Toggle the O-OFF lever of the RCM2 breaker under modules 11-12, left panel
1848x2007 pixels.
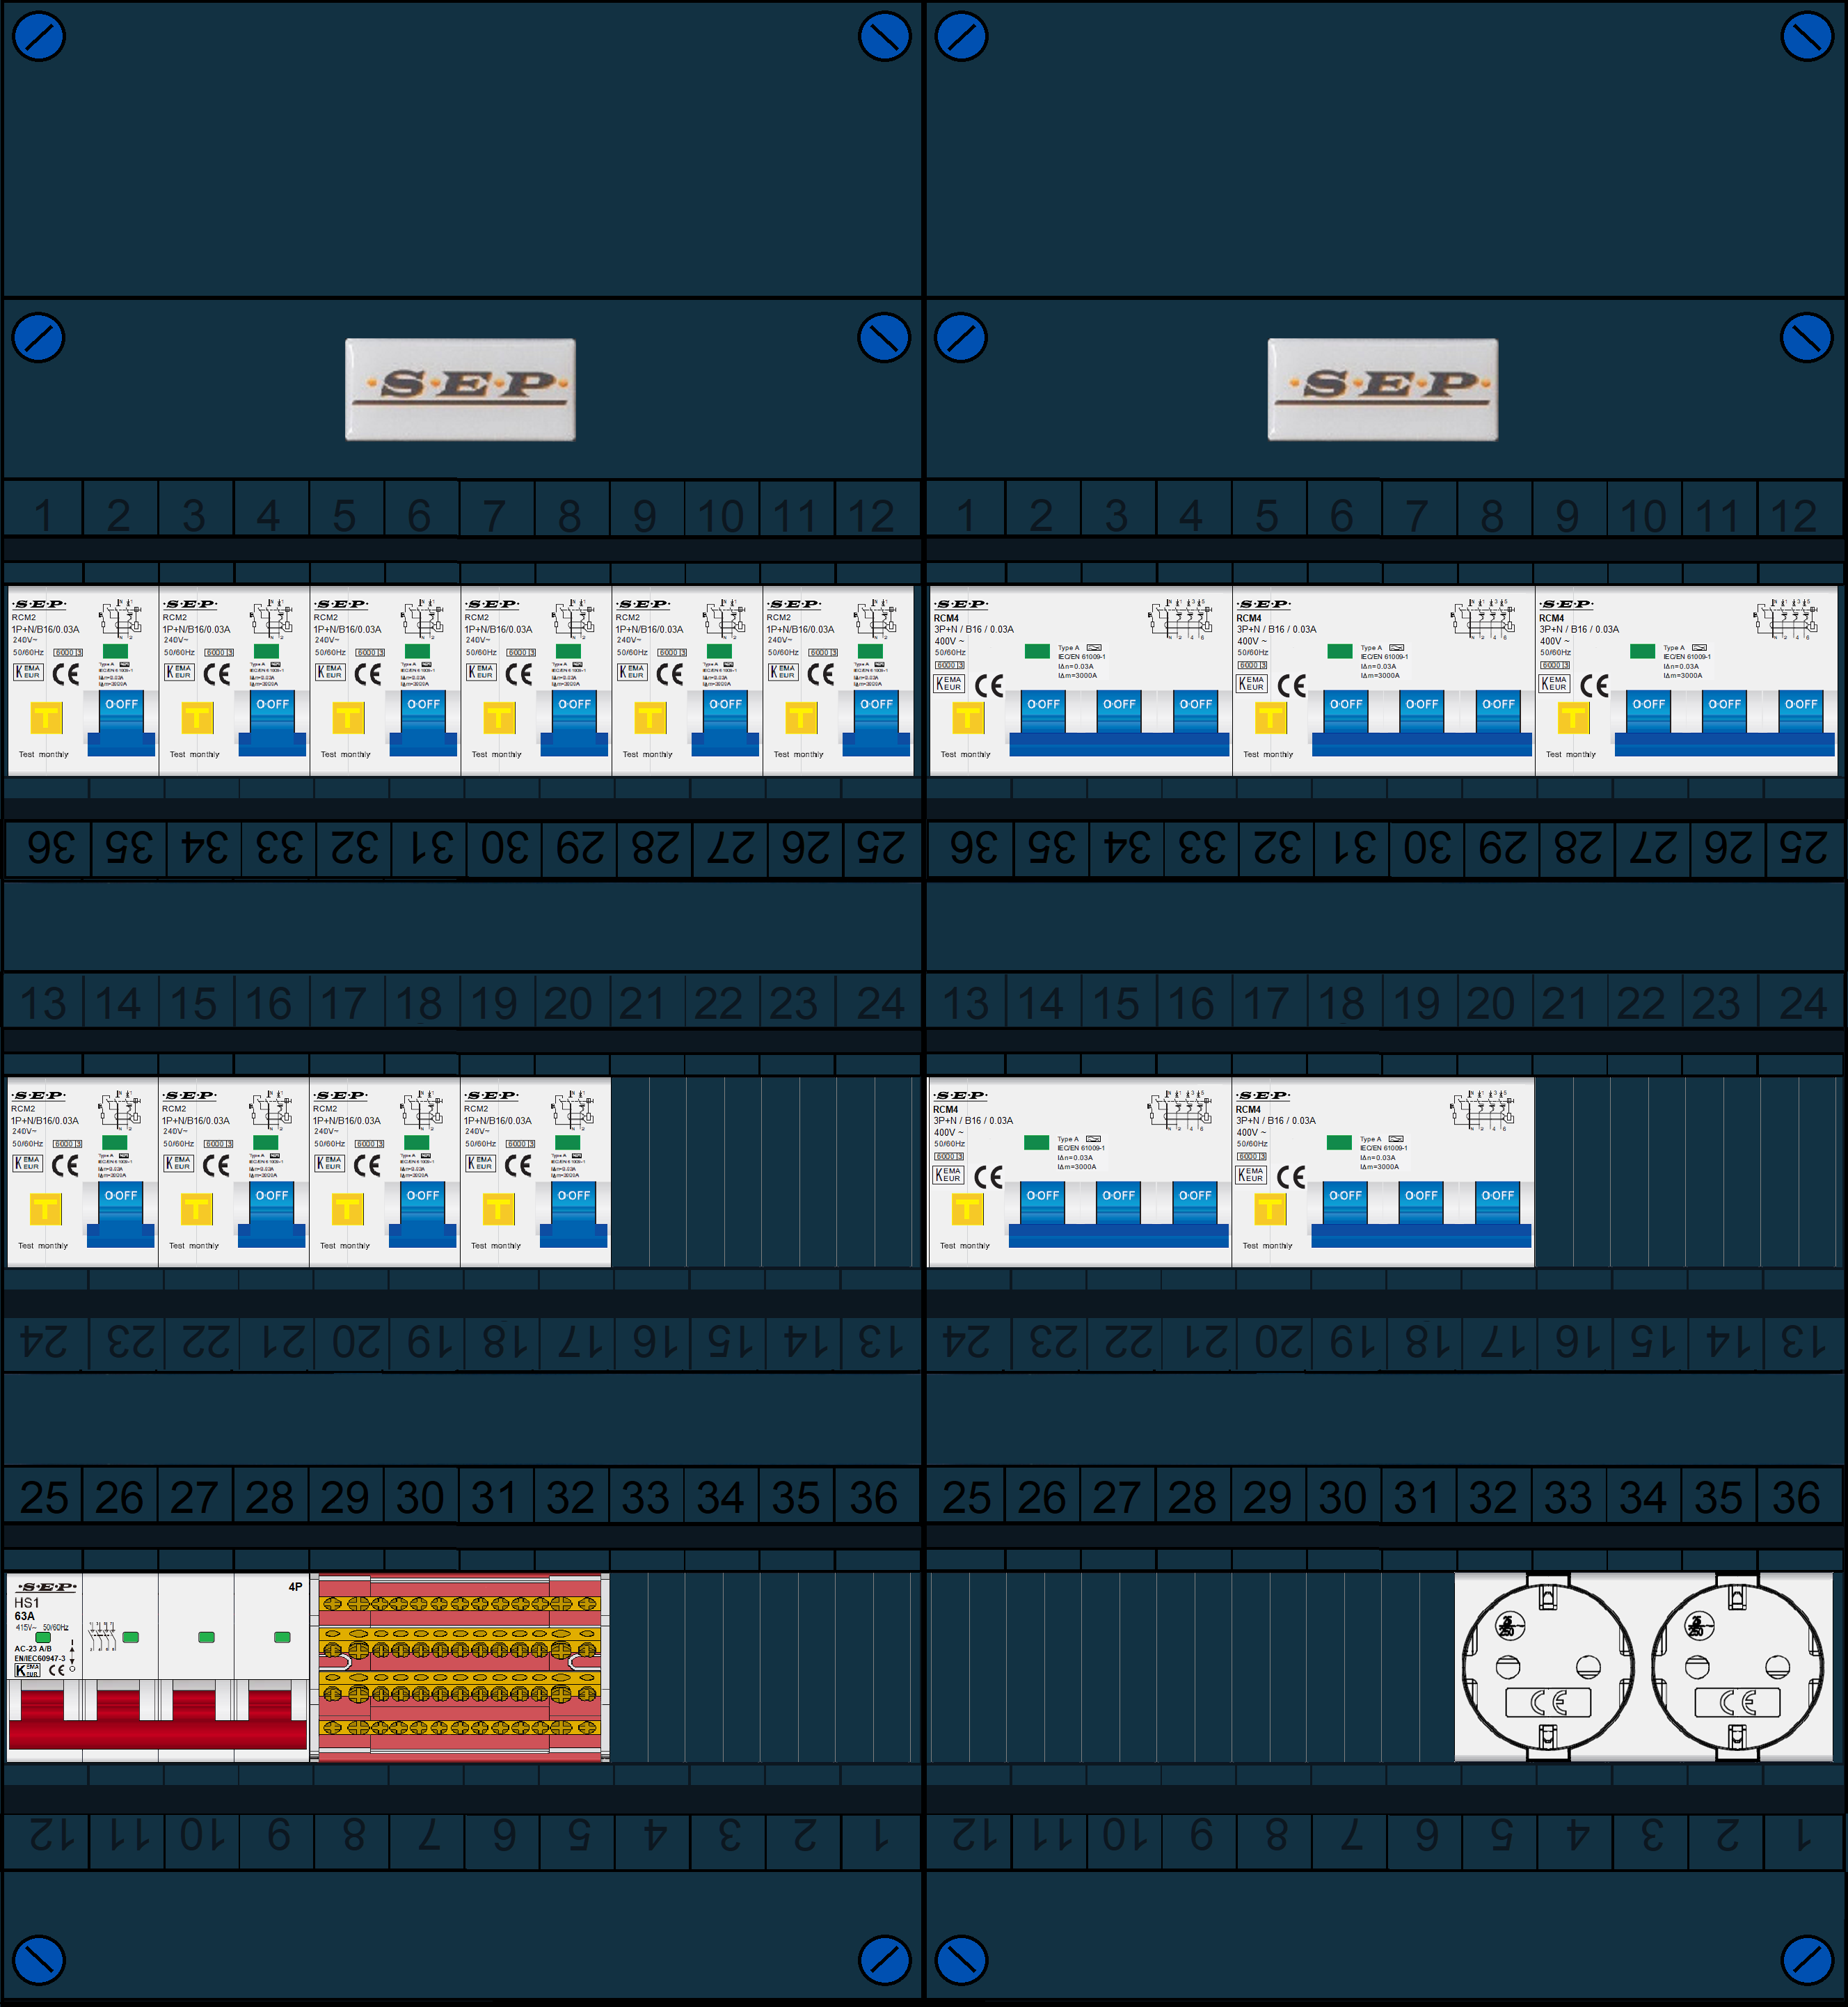click(876, 723)
